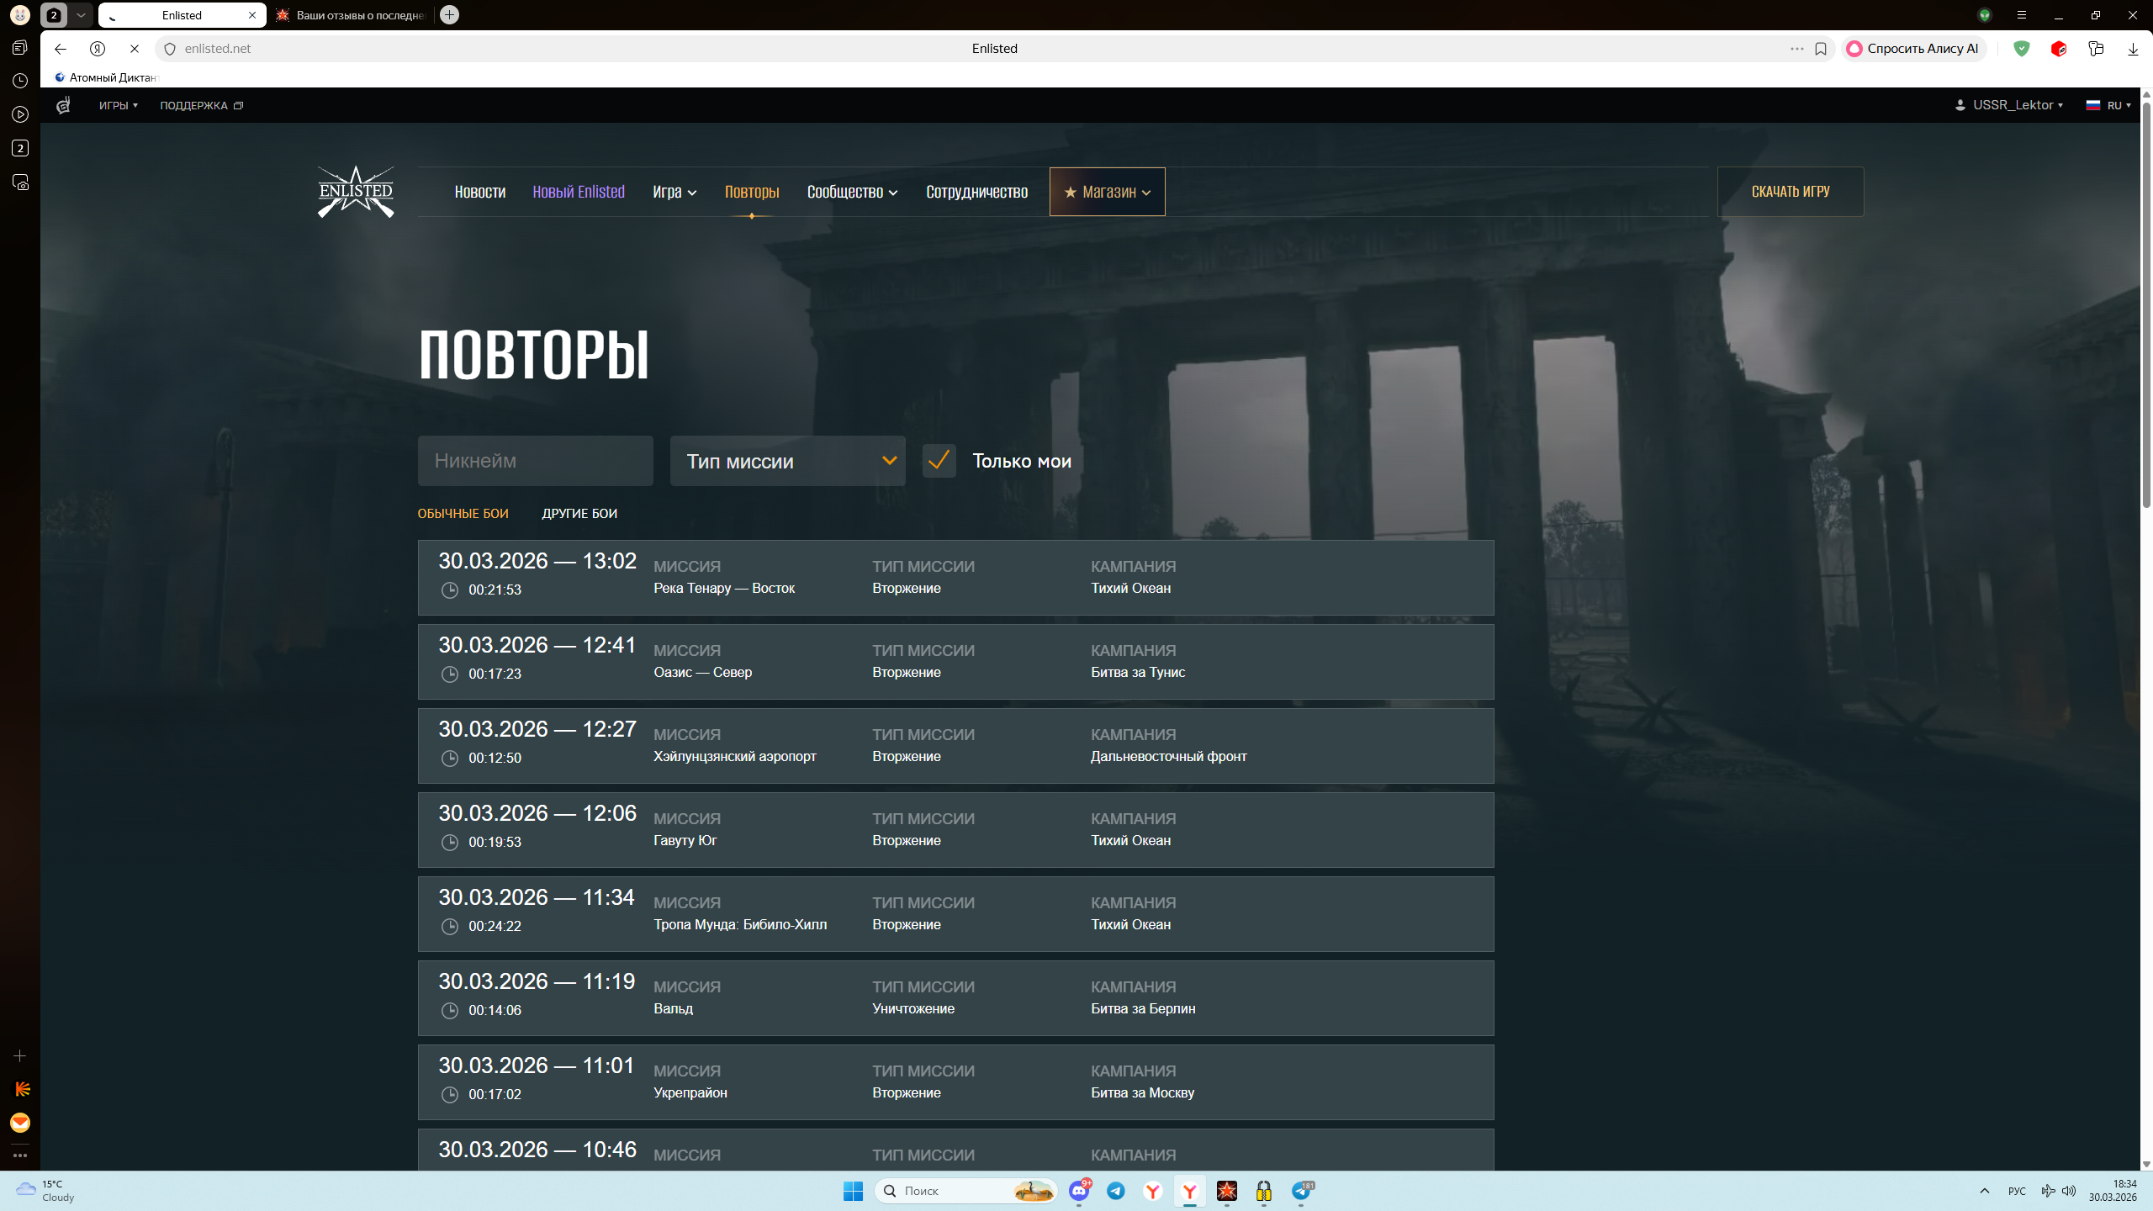Image resolution: width=2153 pixels, height=1211 pixels.
Task: Open Telegram from the taskbar
Action: tap(1116, 1191)
